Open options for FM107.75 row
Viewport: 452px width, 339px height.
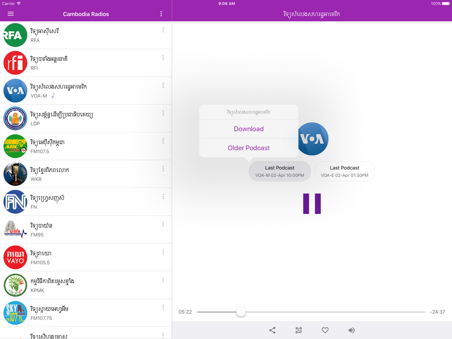(163, 307)
